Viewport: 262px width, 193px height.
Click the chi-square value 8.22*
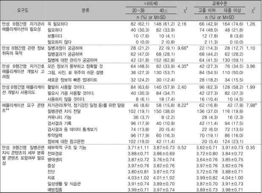point(183,105)
